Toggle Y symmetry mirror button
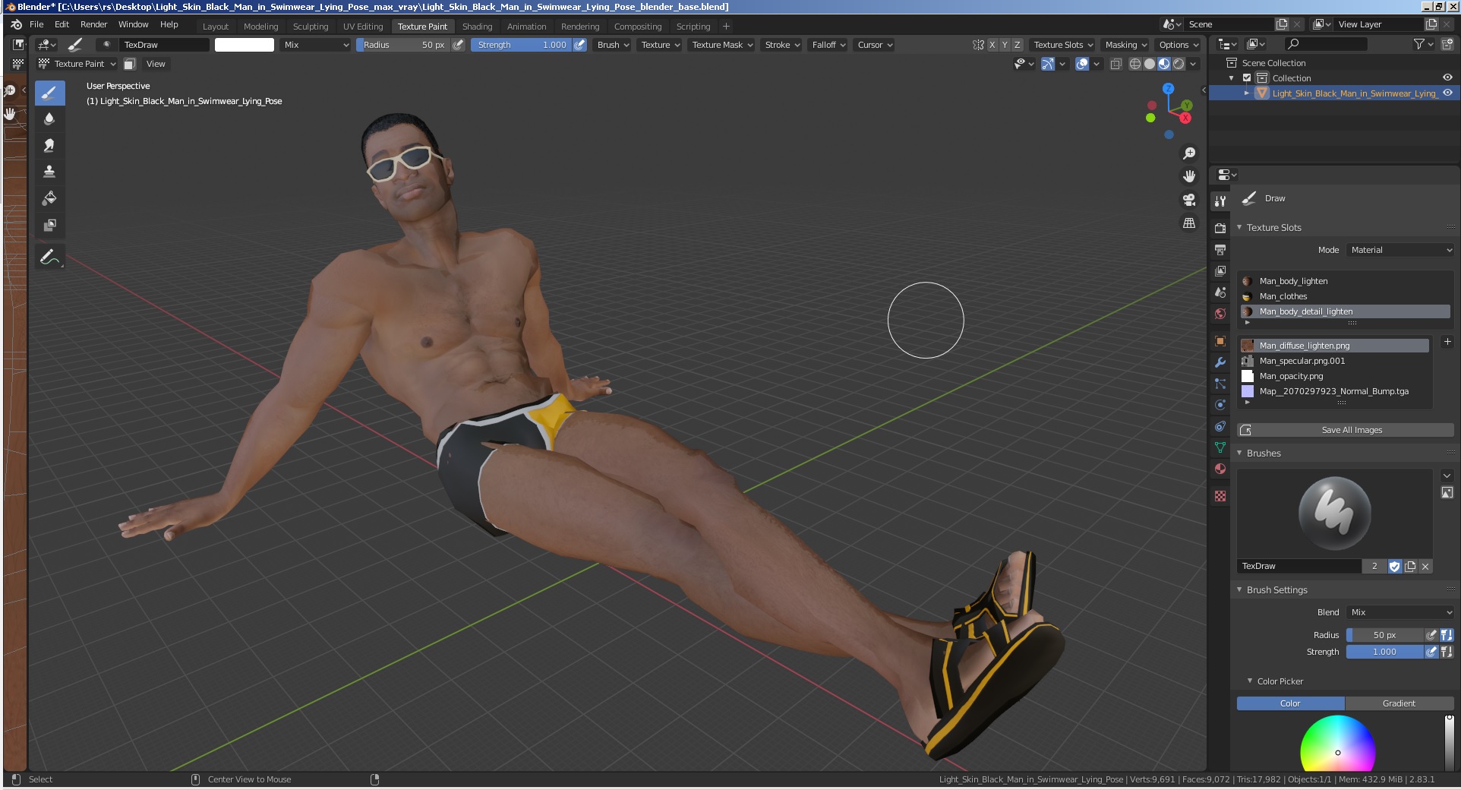Screen dimensions: 1461x790 click(1005, 45)
